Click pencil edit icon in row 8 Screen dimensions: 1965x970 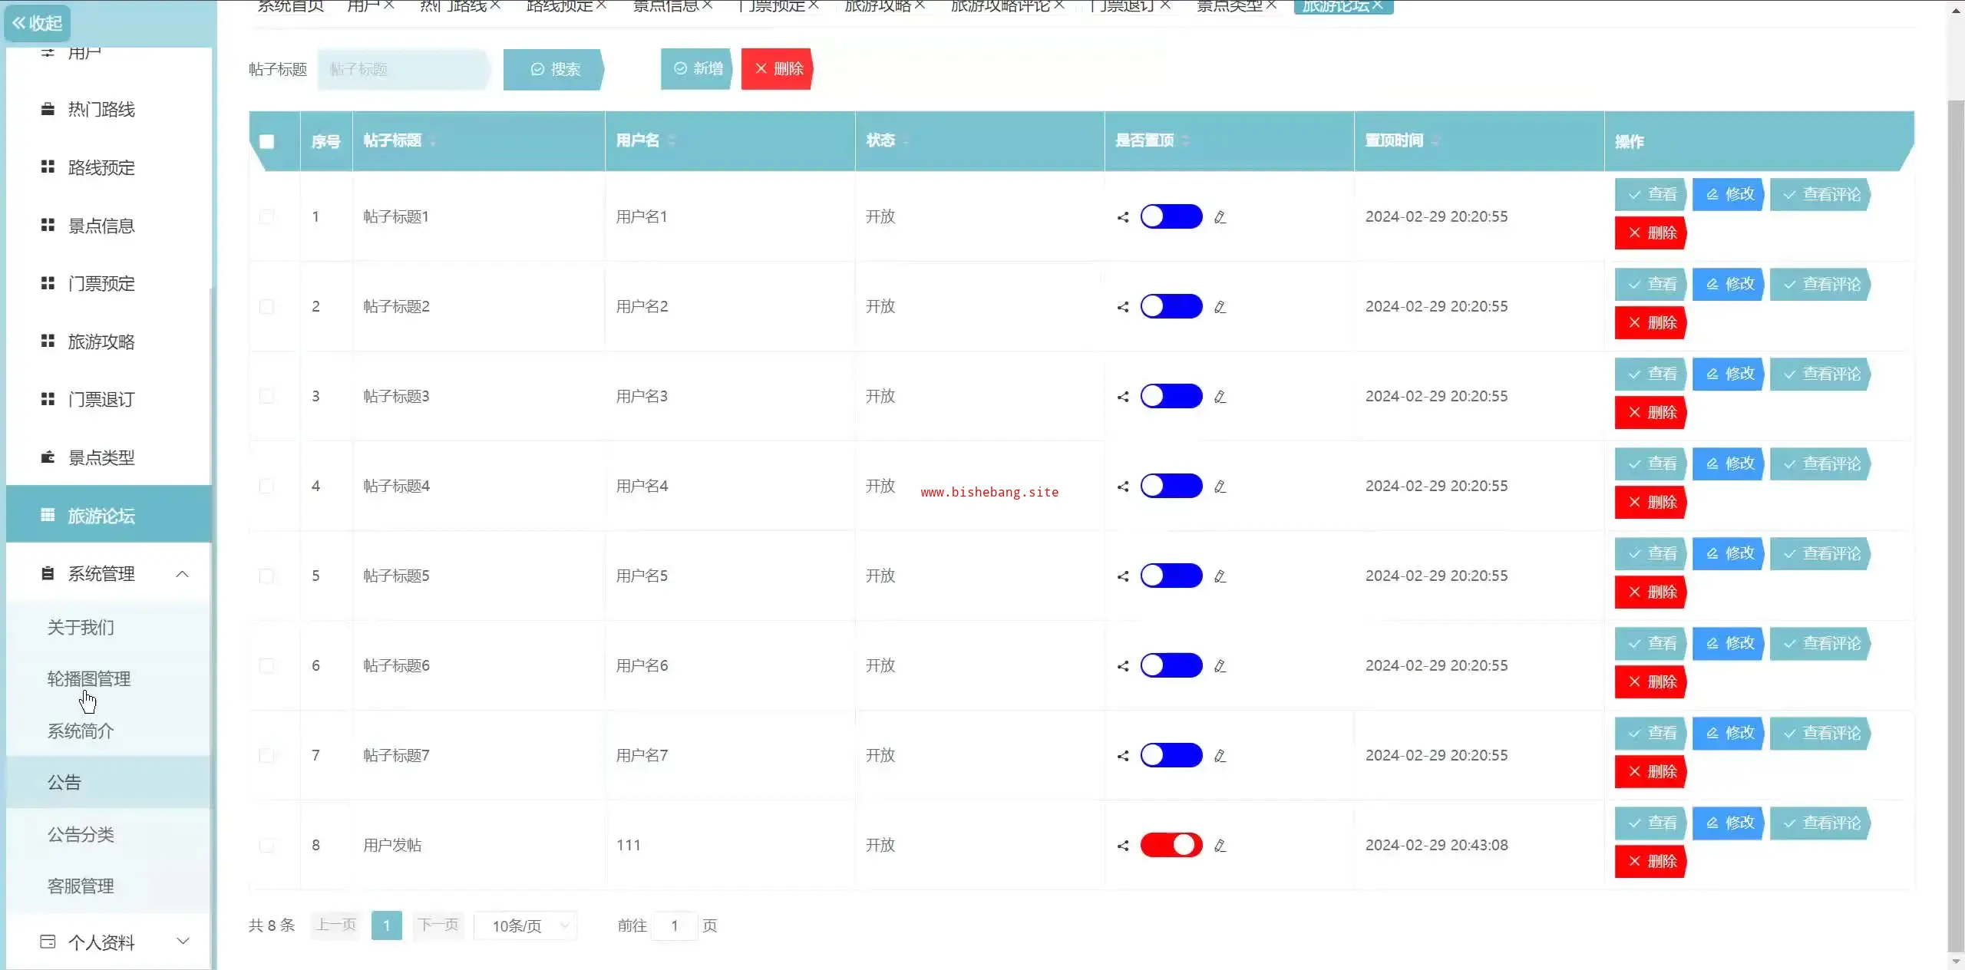tap(1220, 846)
